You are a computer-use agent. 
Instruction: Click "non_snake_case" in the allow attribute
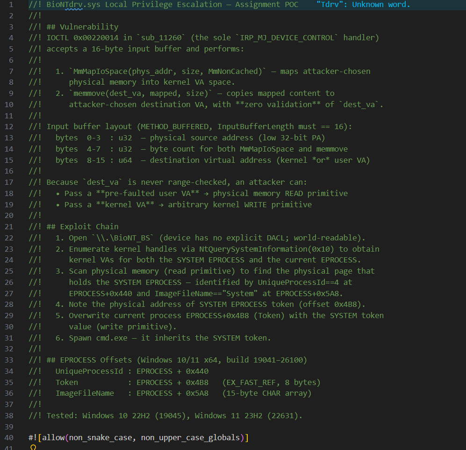[100, 438]
